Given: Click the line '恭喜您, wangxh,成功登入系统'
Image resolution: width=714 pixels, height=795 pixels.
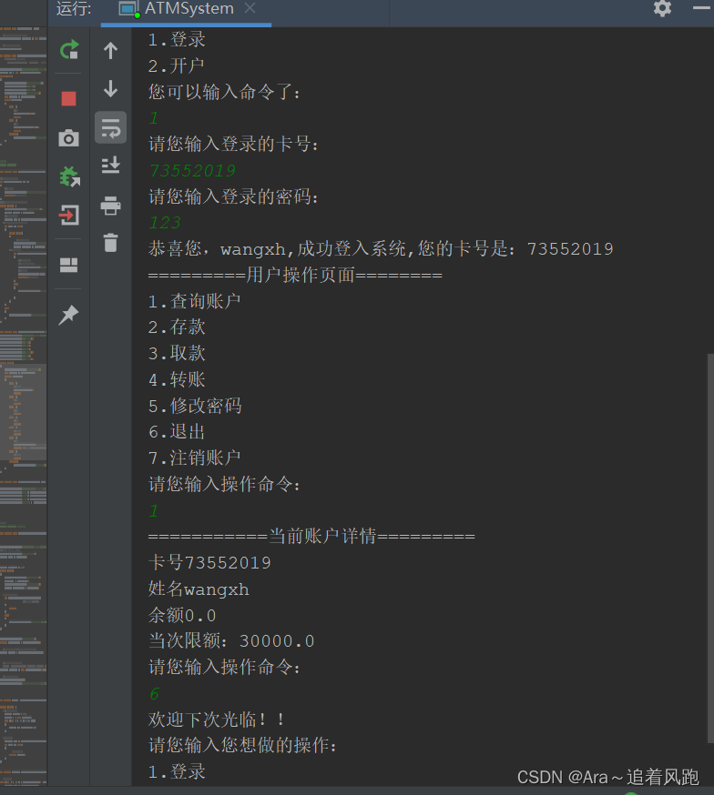Looking at the screenshot, I should tap(381, 249).
